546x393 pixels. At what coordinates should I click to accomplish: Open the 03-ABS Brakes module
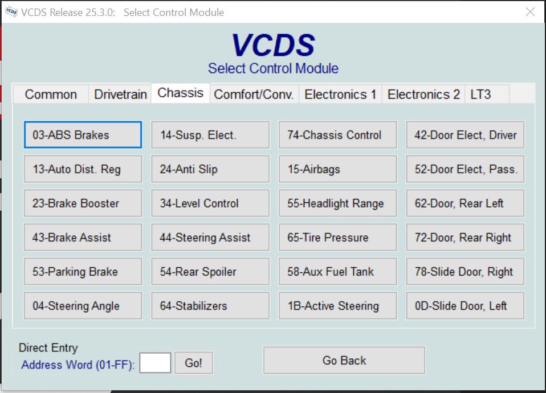pyautogui.click(x=83, y=135)
